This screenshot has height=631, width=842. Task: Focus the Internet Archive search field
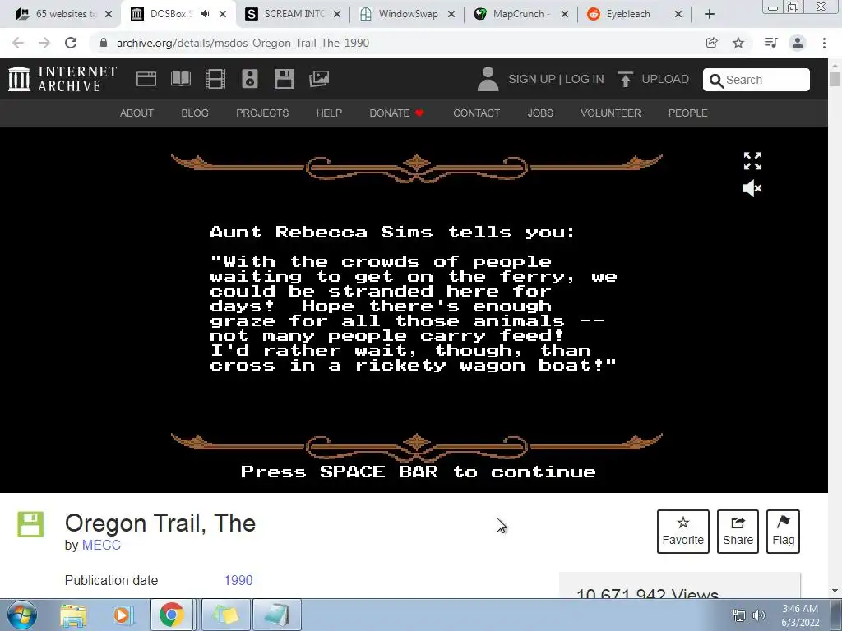click(x=756, y=80)
